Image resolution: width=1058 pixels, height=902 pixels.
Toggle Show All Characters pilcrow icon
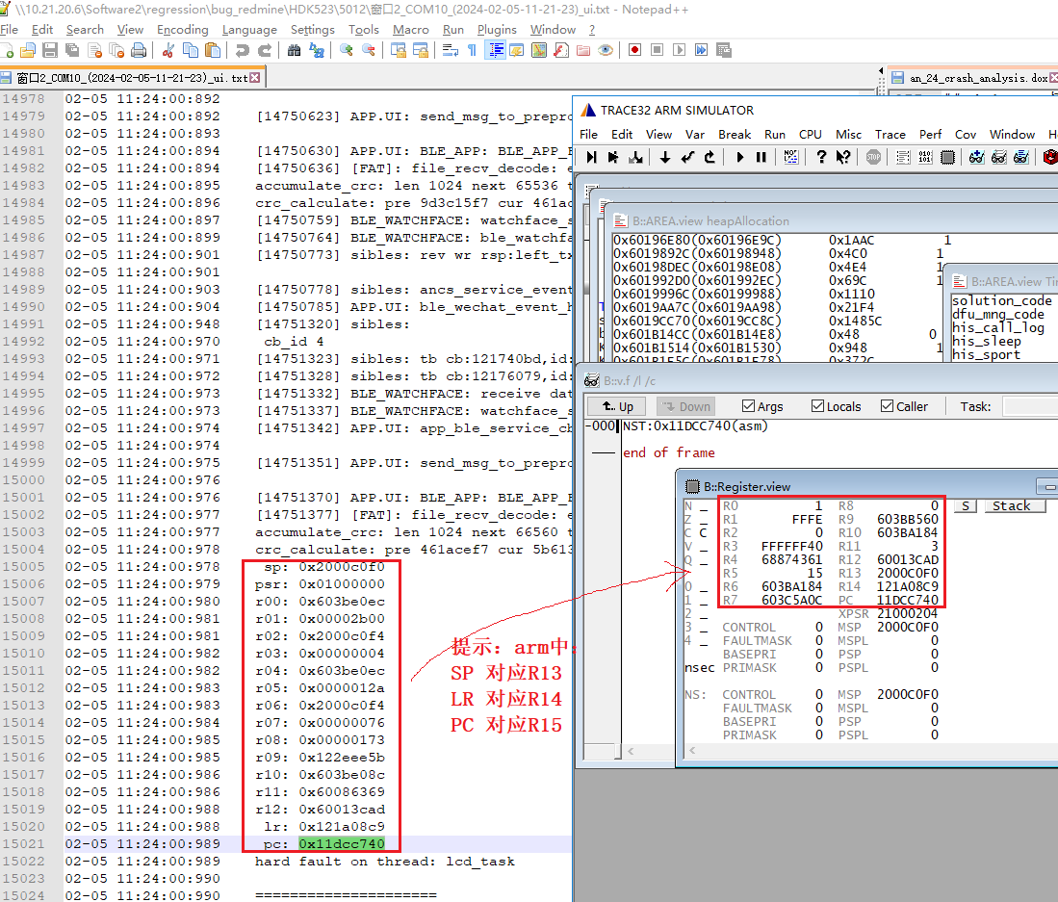pyautogui.click(x=472, y=50)
